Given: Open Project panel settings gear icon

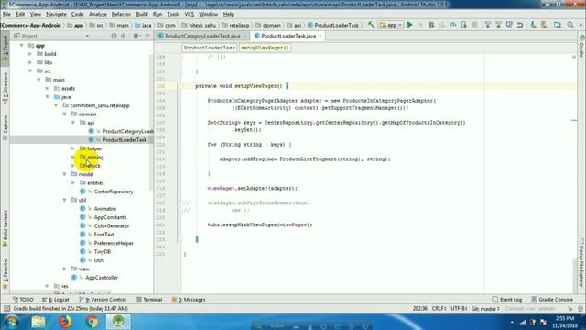Looking at the screenshot, I should click(x=136, y=36).
